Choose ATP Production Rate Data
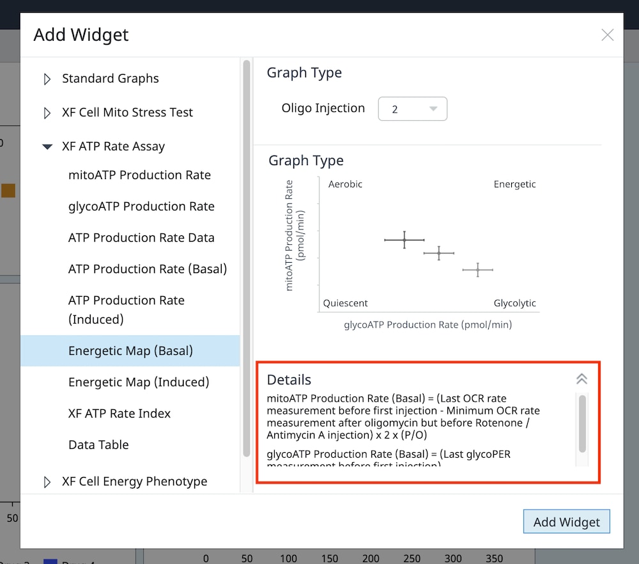 click(x=141, y=238)
